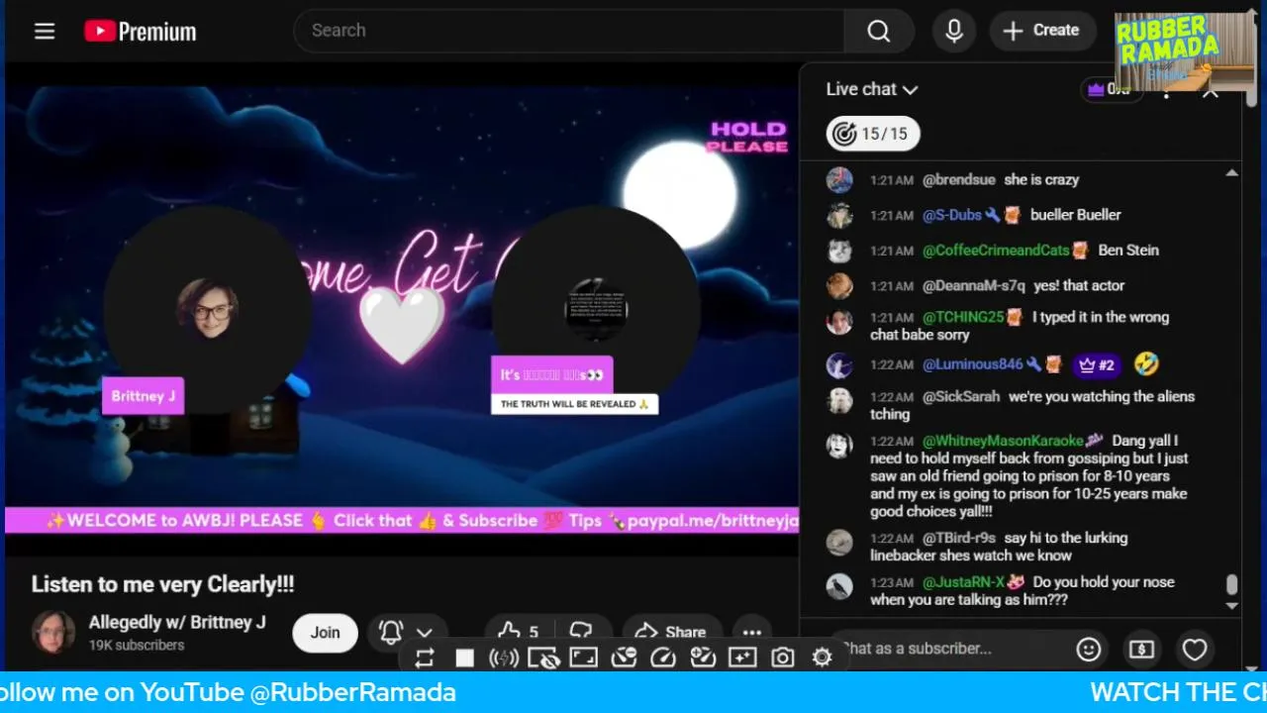Click username @DeannaM-s7q in chat
1267x713 pixels.
tap(974, 286)
